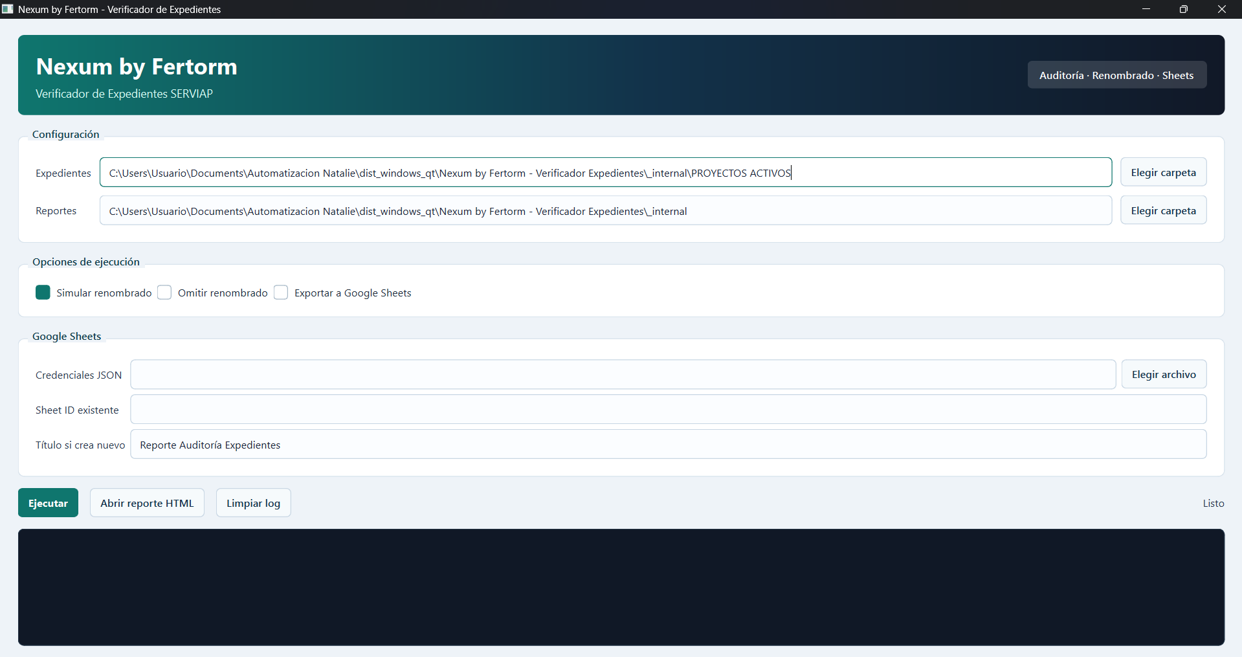Screen dimensions: 1242x657
Task: Focus the Reportes path input field
Action: (x=606, y=211)
